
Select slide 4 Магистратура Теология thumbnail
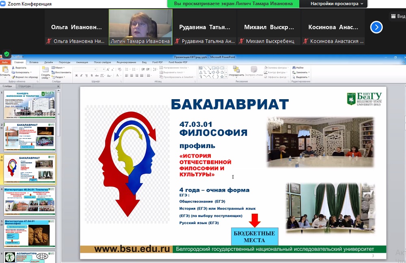pos(30,201)
